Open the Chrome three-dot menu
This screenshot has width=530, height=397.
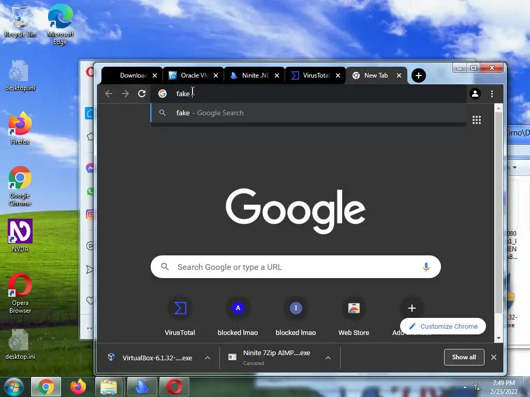pos(492,94)
